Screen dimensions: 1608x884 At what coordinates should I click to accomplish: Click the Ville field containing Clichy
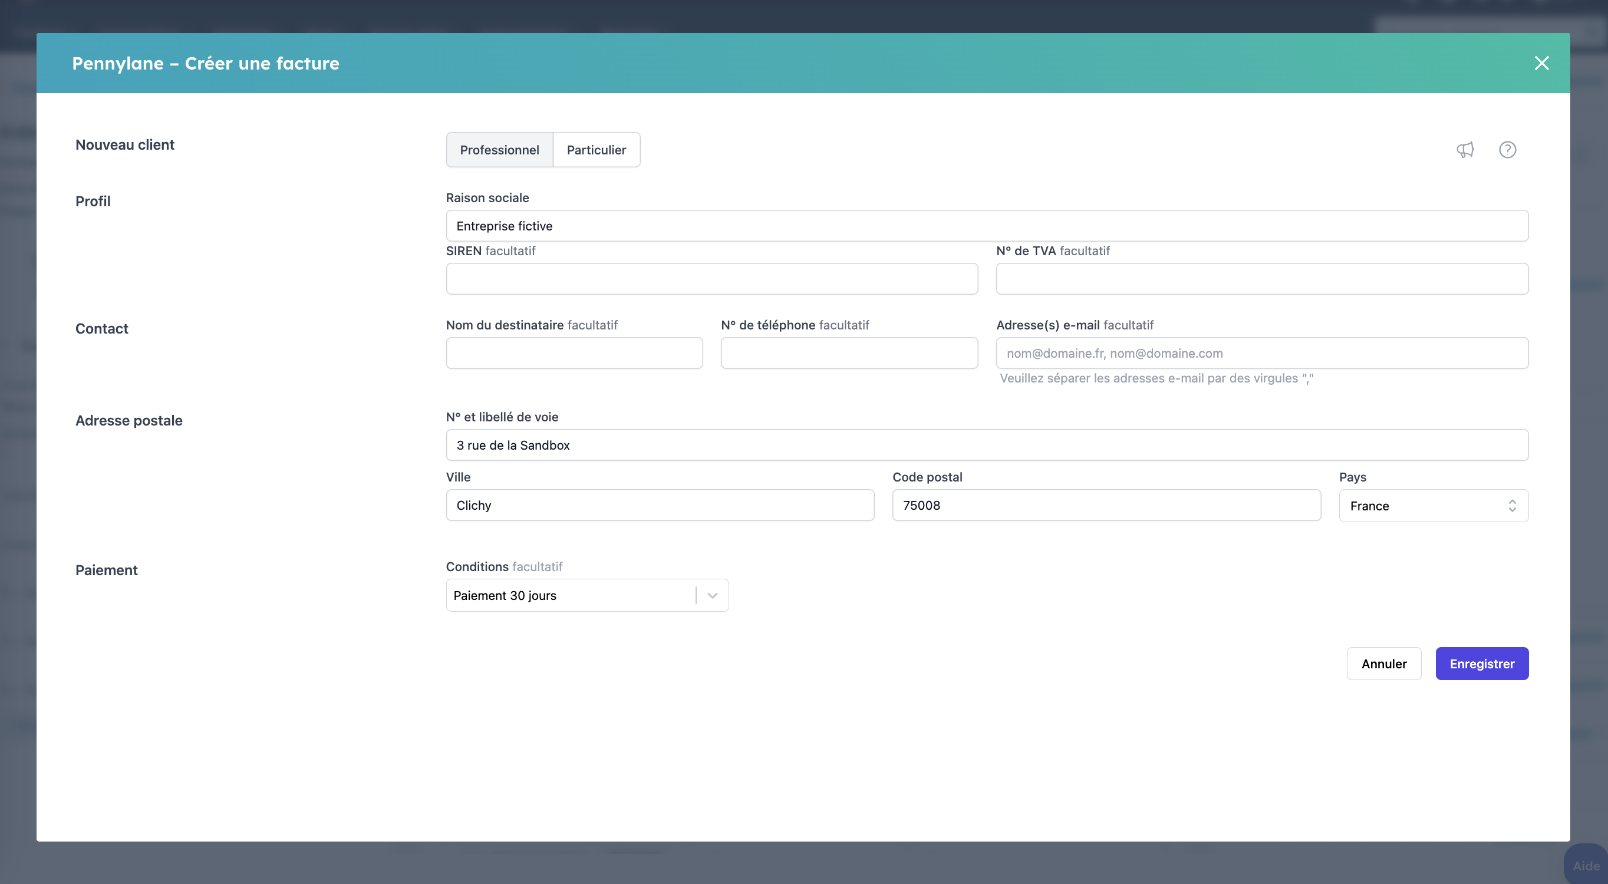[659, 505]
